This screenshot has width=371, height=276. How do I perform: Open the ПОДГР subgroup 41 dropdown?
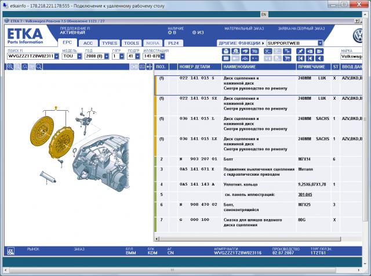tap(137, 56)
